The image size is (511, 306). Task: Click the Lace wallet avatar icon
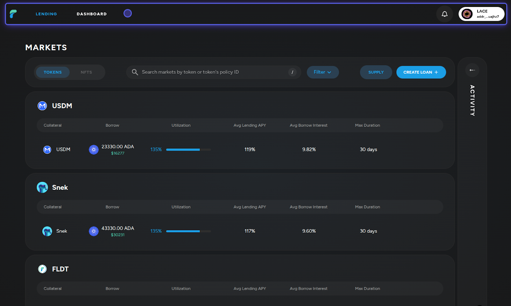coord(467,14)
